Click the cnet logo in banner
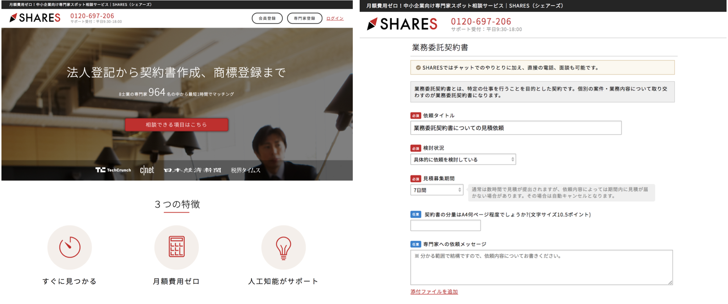The width and height of the screenshot is (728, 304). tap(147, 170)
